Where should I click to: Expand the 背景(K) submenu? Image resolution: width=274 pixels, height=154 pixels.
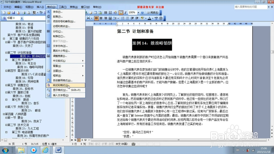(65, 66)
